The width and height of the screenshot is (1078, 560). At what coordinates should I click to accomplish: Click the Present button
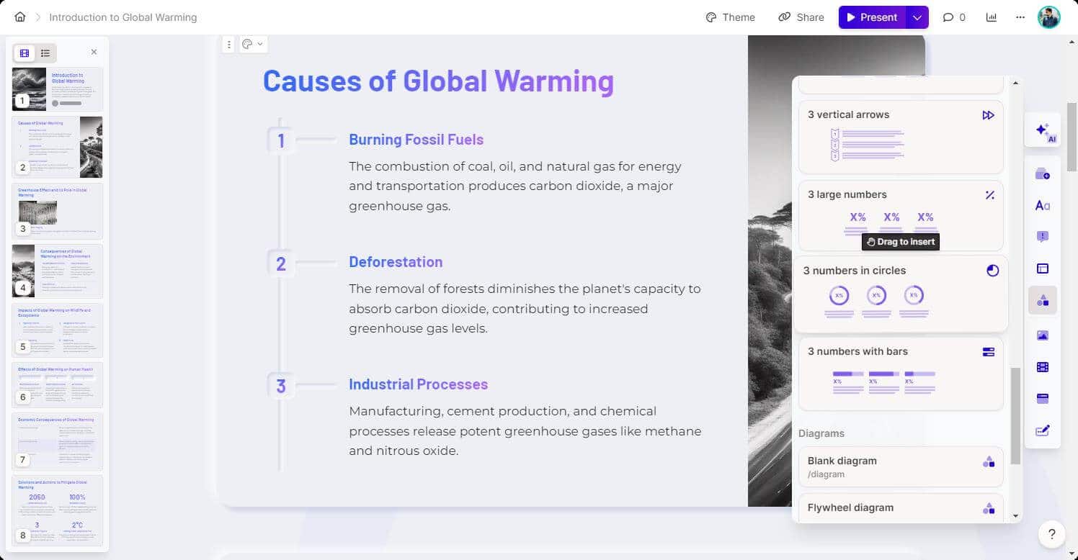(x=871, y=17)
